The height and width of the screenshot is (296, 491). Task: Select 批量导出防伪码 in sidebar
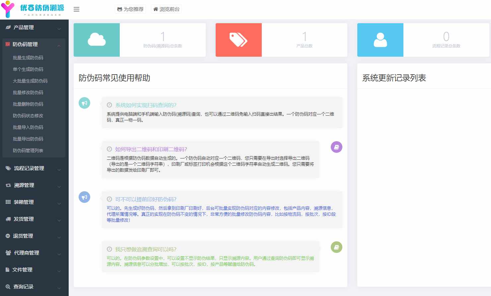[x=28, y=139]
